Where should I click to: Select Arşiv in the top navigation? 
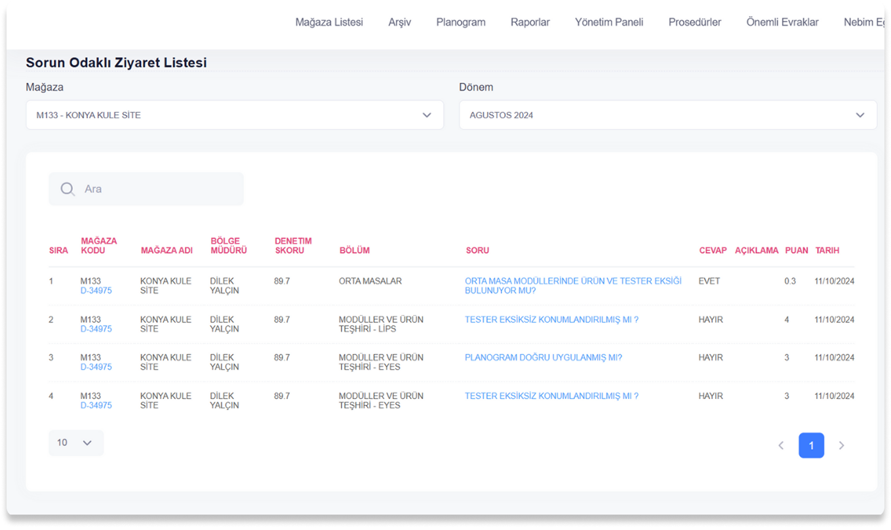(x=399, y=22)
